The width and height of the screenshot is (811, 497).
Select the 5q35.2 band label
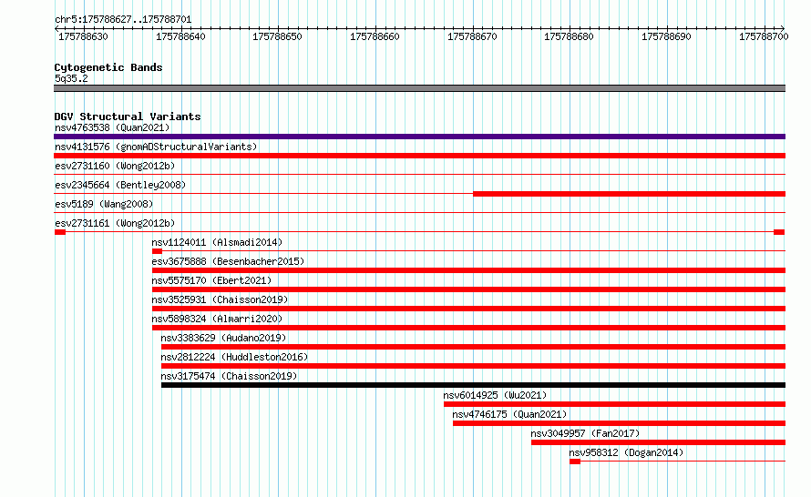(71, 78)
